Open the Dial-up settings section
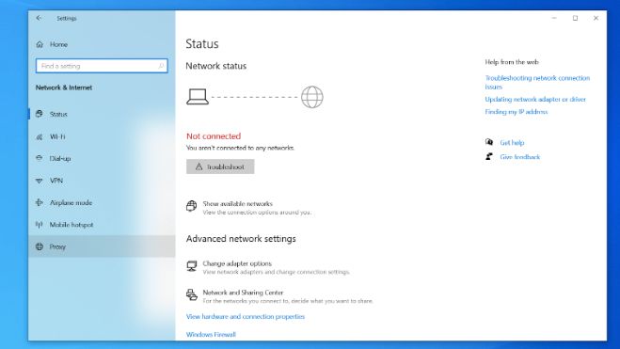Viewport: 620px width, 349px height. (102, 158)
